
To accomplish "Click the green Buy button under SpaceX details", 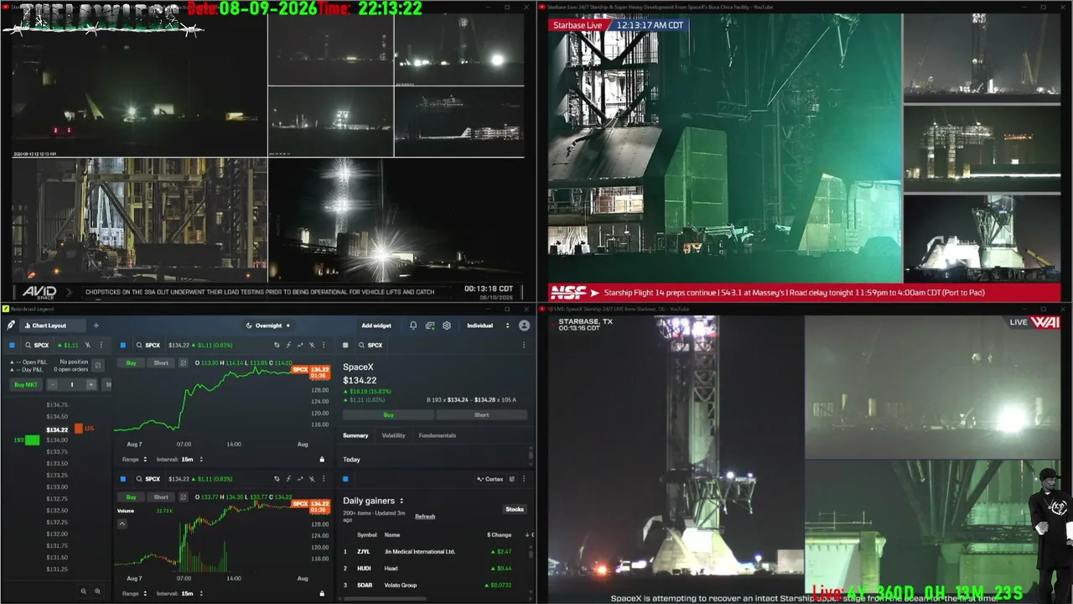I will point(388,414).
